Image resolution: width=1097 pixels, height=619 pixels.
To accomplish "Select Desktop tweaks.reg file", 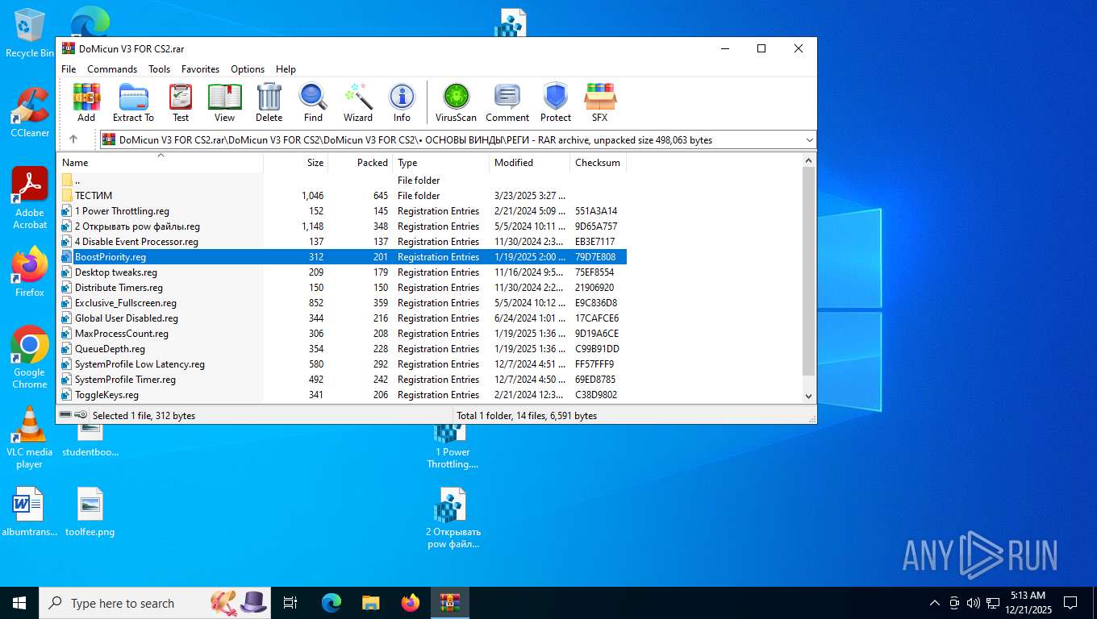I will 342,272.
